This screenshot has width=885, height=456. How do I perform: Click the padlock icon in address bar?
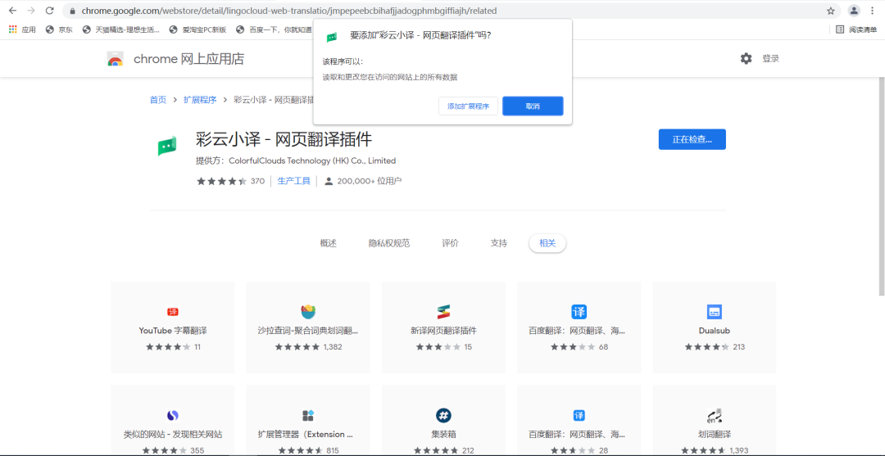tap(73, 11)
